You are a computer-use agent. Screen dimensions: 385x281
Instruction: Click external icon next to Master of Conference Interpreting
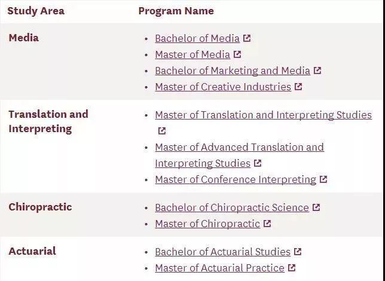pyautogui.click(x=323, y=179)
